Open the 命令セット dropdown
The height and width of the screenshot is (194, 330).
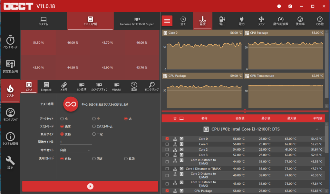tap(75, 150)
